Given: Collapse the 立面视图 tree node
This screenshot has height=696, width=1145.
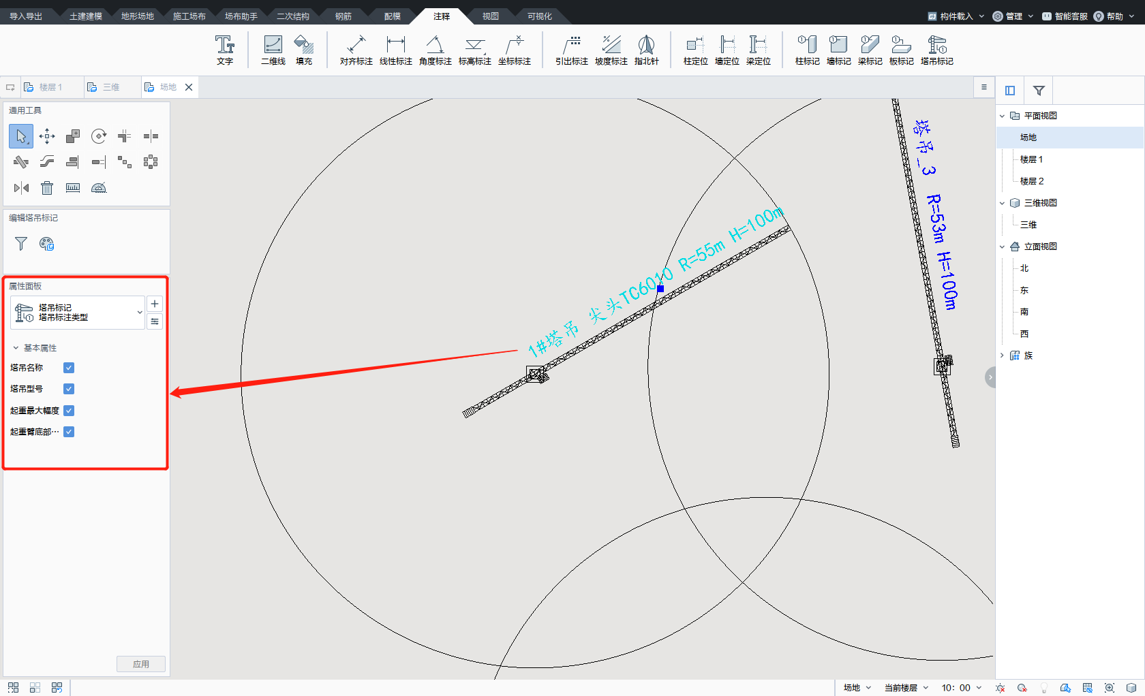Looking at the screenshot, I should click(1002, 247).
